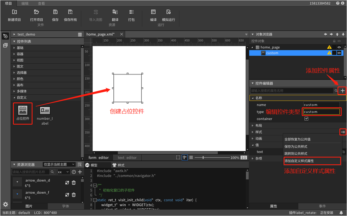Click the canvas zoom slider handle
This screenshot has width=347, height=216.
pyautogui.click(x=203, y=158)
